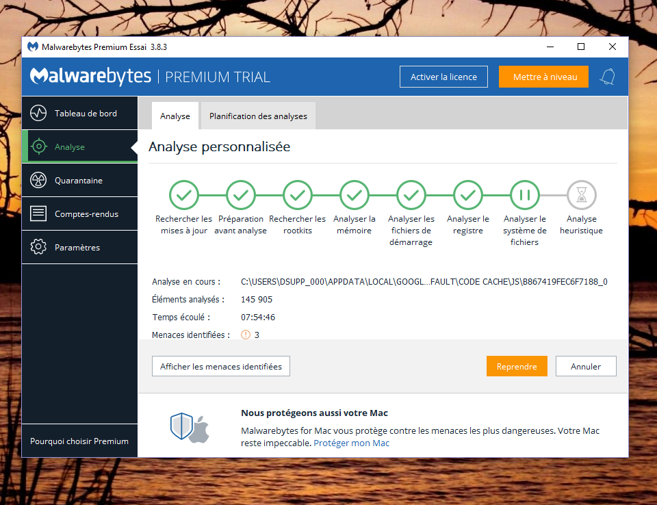Click the shield and Apple Mac icon
The height and width of the screenshot is (505, 657).
click(190, 427)
